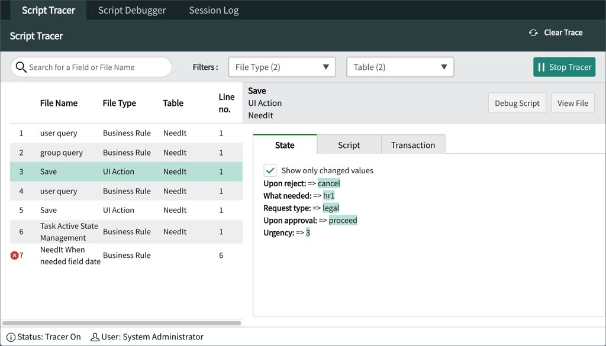Select the Script tab

point(349,144)
